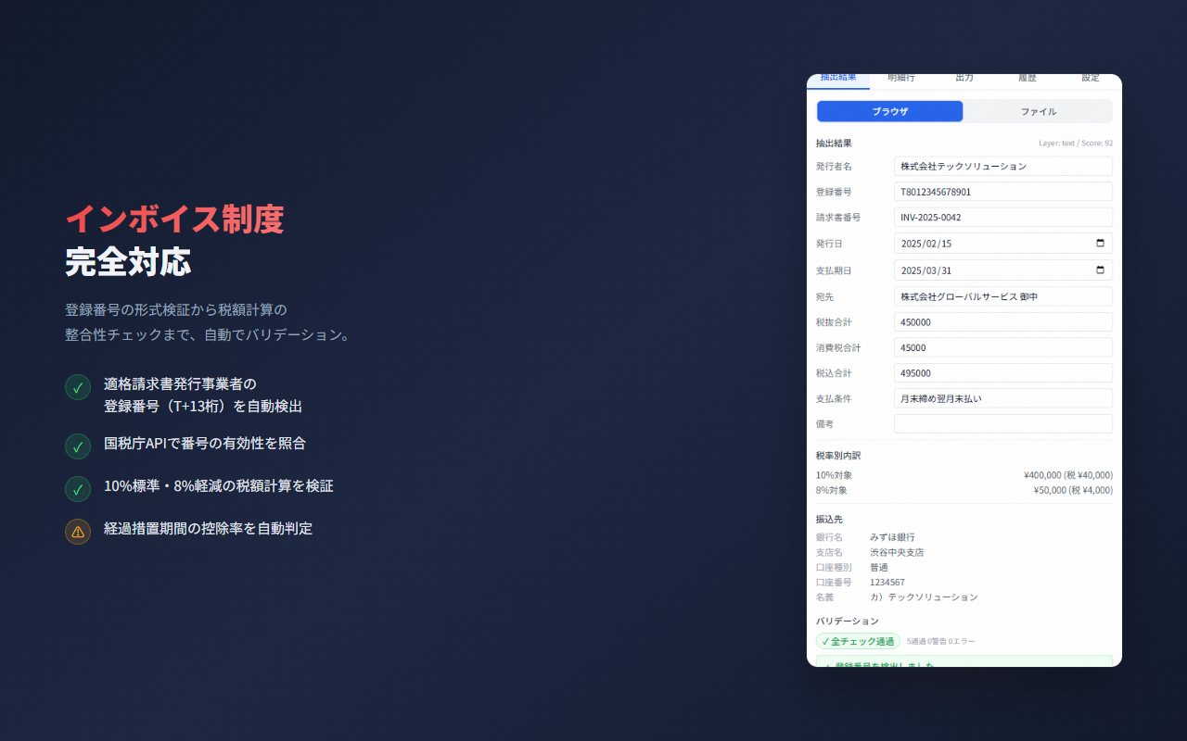Switch the source toggle to ファイル
The width and height of the screenshot is (1187, 741).
1039,111
